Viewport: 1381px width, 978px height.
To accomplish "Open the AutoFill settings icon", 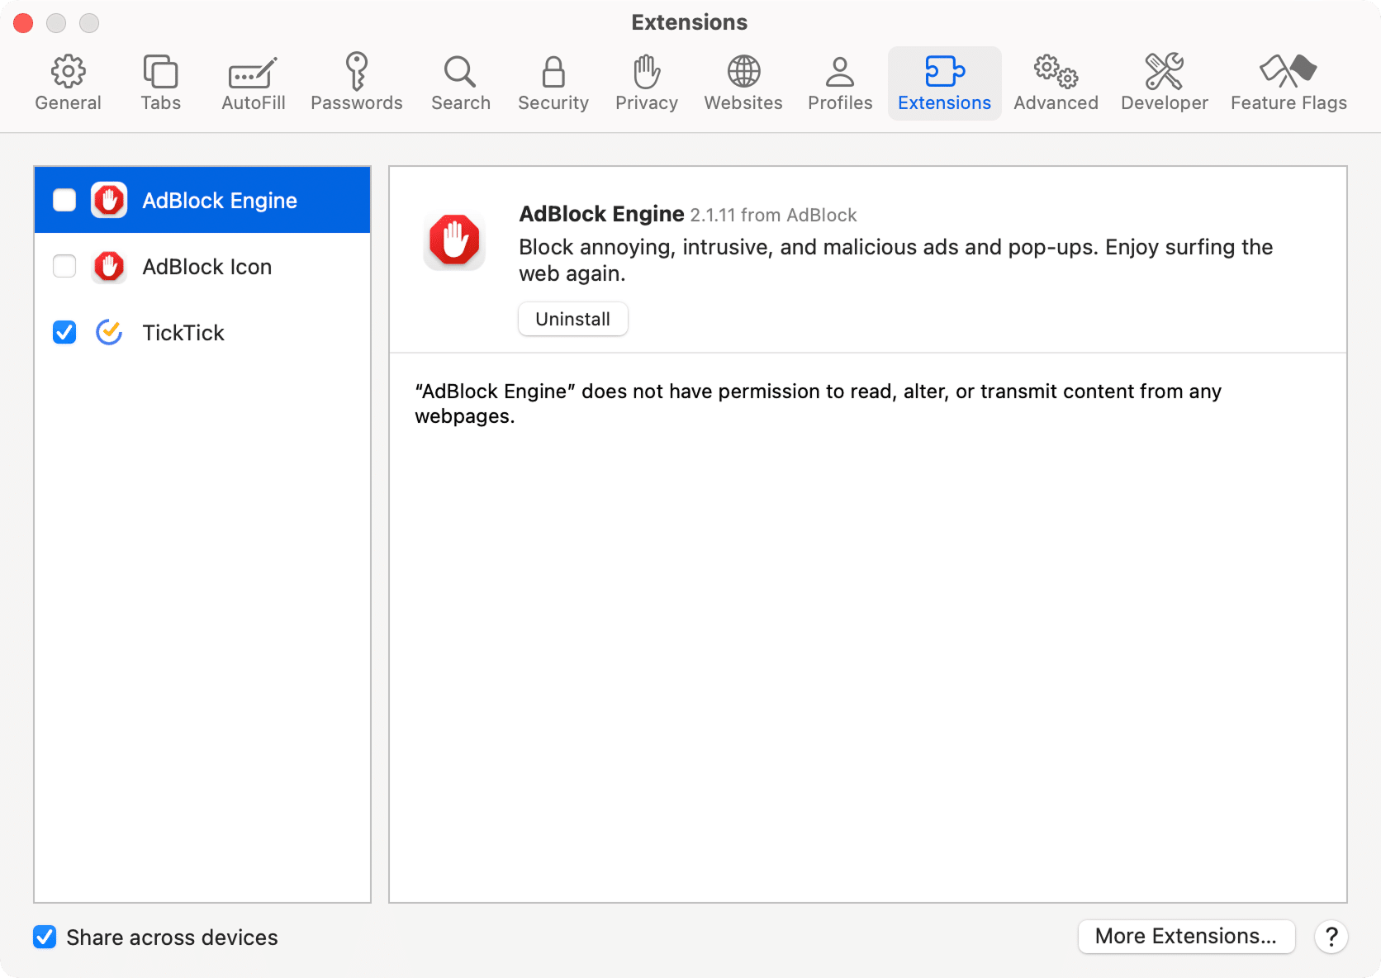I will pyautogui.click(x=253, y=81).
